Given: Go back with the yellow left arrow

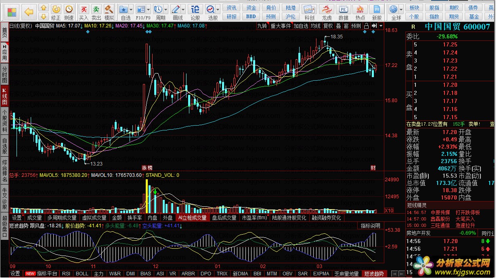Looking at the screenshot, I should pos(29,12).
